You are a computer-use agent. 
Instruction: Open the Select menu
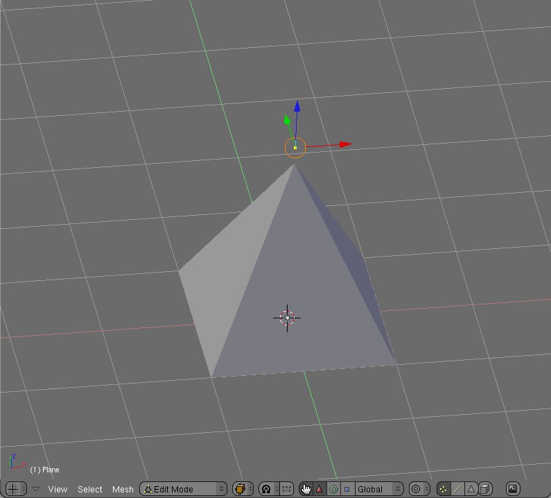click(x=90, y=489)
